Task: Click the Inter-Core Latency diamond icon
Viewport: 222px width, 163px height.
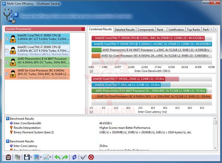Action: coord(11,146)
